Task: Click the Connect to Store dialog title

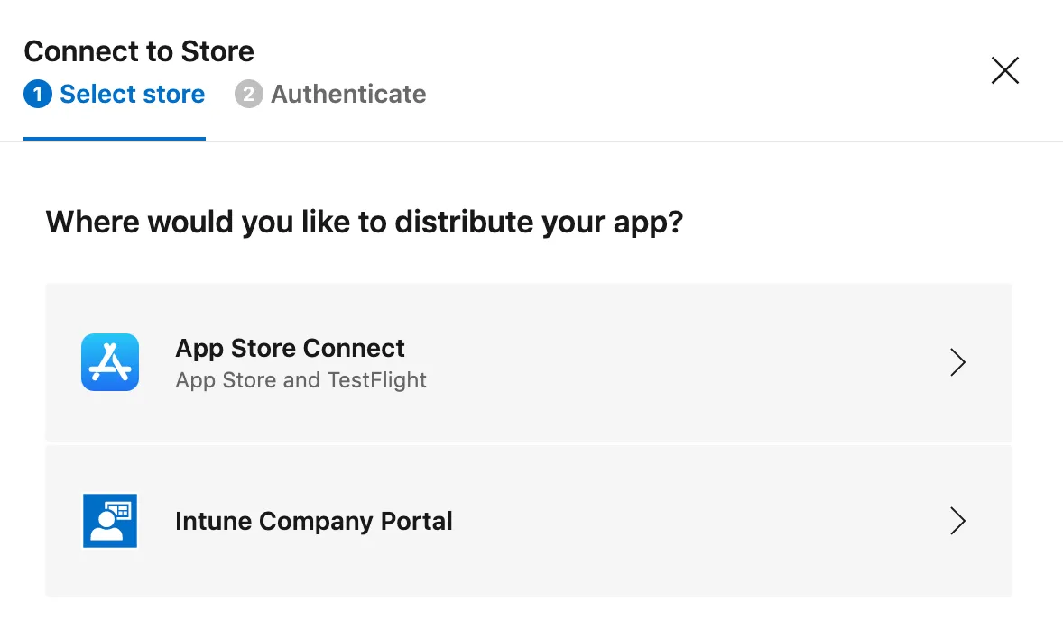Action: (139, 51)
